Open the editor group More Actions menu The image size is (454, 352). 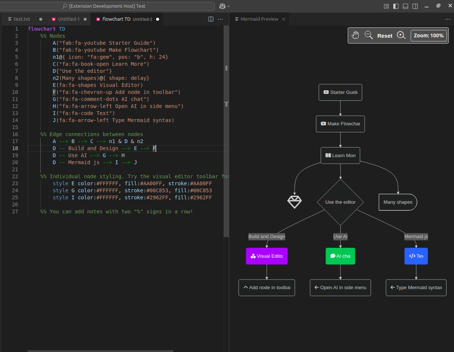tap(220, 19)
